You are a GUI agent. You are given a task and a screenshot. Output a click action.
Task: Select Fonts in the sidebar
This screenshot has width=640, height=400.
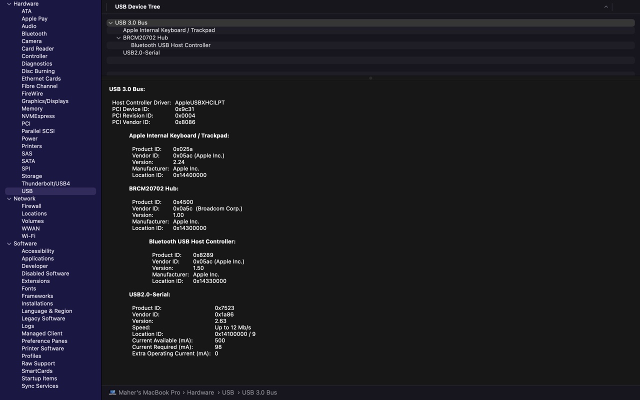28,288
